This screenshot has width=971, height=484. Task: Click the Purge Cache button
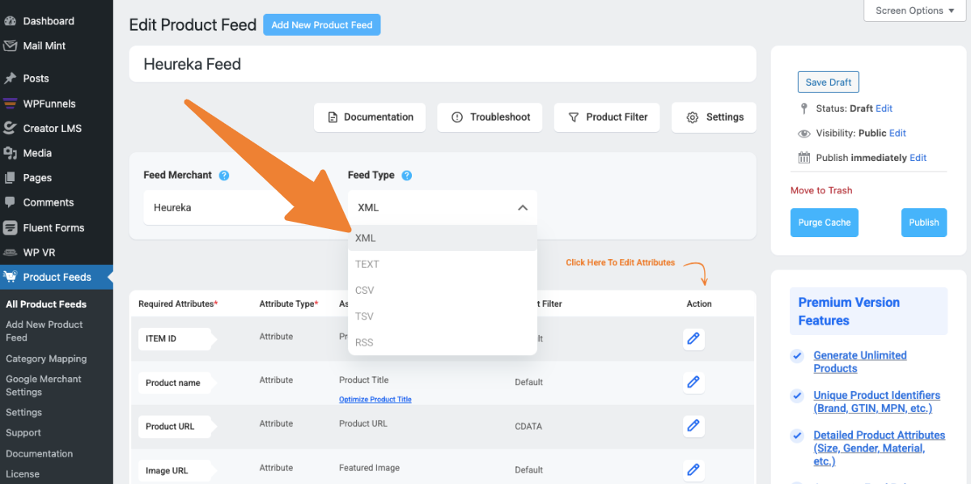pyautogui.click(x=825, y=223)
